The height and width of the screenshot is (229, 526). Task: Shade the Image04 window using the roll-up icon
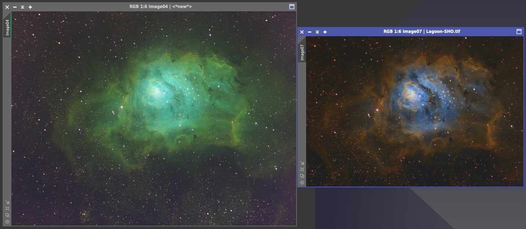(22, 7)
